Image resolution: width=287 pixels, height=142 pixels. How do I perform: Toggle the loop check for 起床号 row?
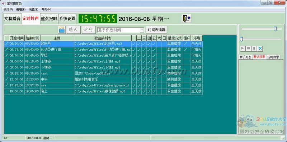(187, 44)
